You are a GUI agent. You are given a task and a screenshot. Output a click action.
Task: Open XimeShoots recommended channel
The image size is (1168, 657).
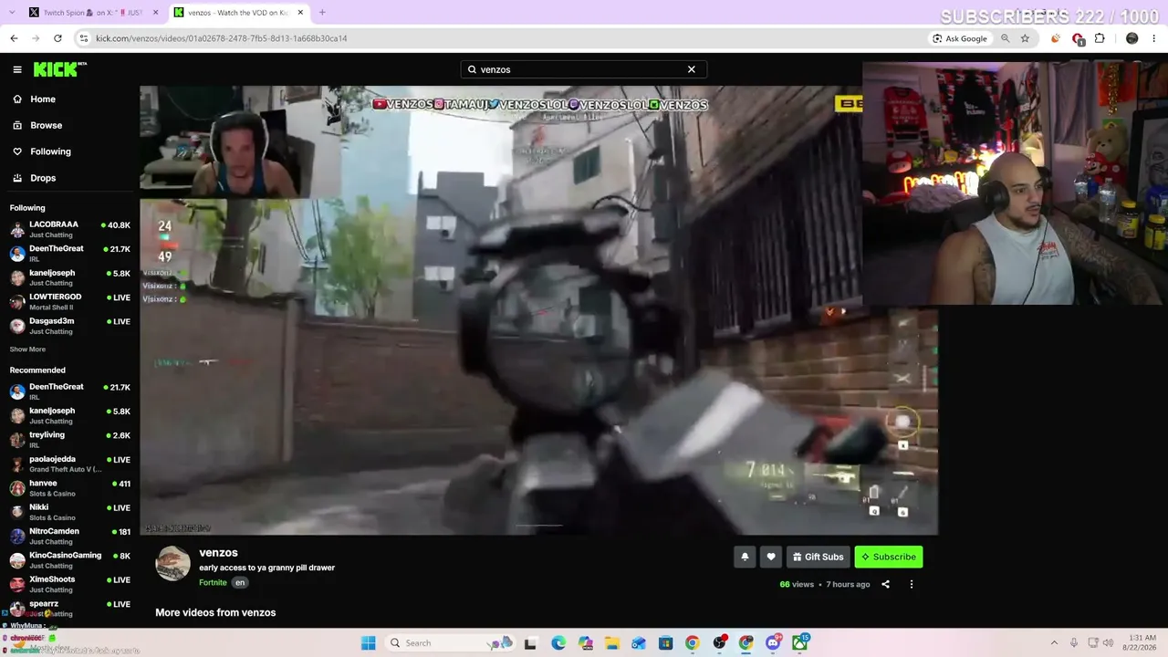click(70, 584)
